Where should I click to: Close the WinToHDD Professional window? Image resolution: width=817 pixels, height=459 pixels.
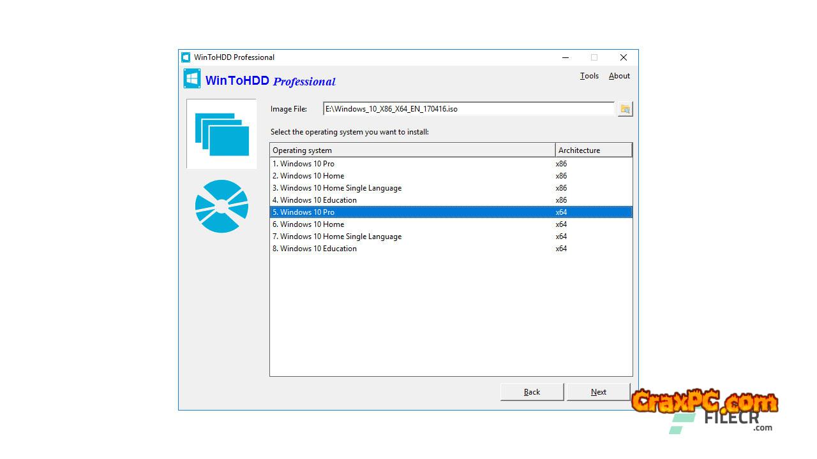click(x=624, y=57)
